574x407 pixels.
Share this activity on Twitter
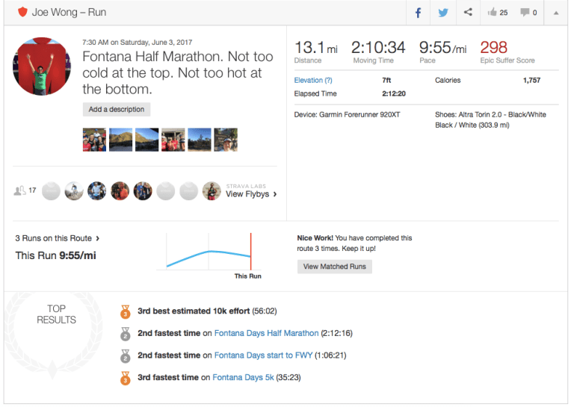[443, 13]
